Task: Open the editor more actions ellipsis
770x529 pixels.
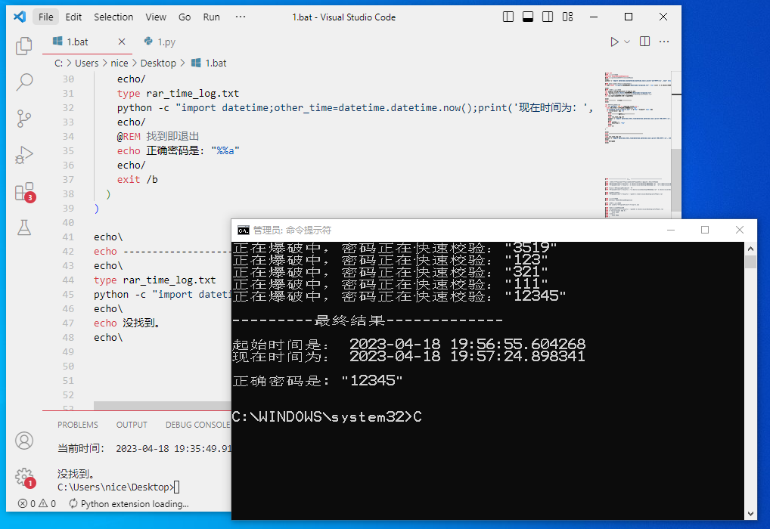Action: click(x=665, y=42)
